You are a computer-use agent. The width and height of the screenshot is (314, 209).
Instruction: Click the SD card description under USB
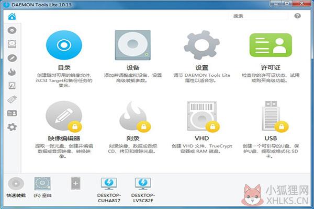(x=271, y=151)
